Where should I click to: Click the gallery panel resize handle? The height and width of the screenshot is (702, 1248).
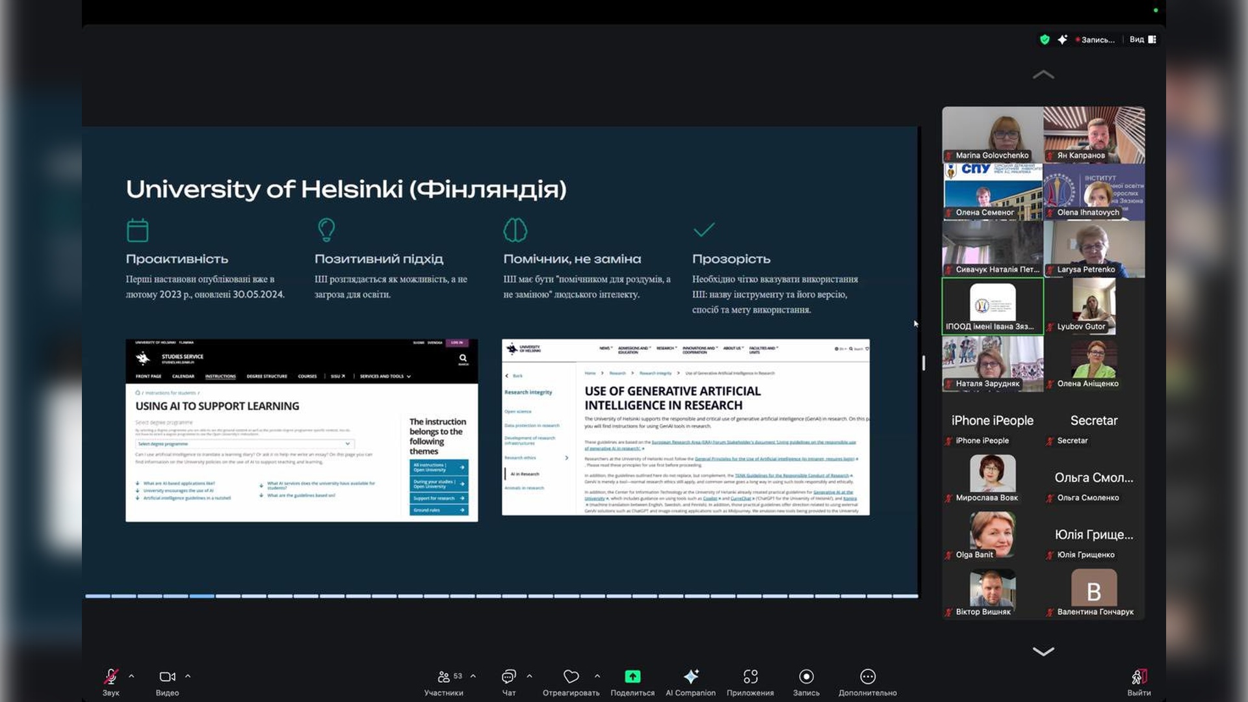(924, 363)
